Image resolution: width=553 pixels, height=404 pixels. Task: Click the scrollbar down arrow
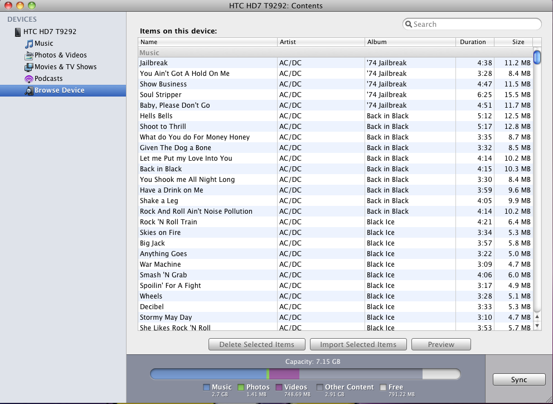coord(537,326)
